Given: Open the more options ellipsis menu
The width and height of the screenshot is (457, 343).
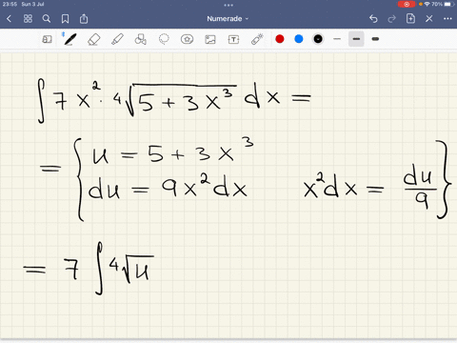Looking at the screenshot, I should click(447, 19).
